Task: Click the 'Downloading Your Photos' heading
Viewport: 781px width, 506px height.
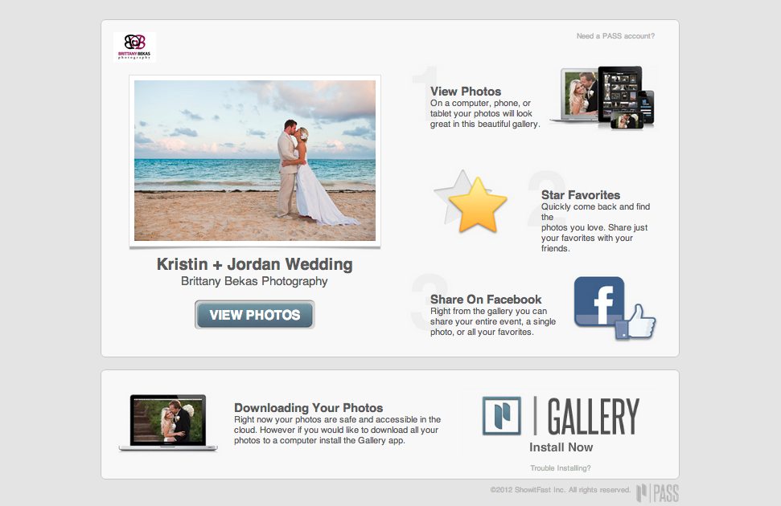Action: pos(309,408)
